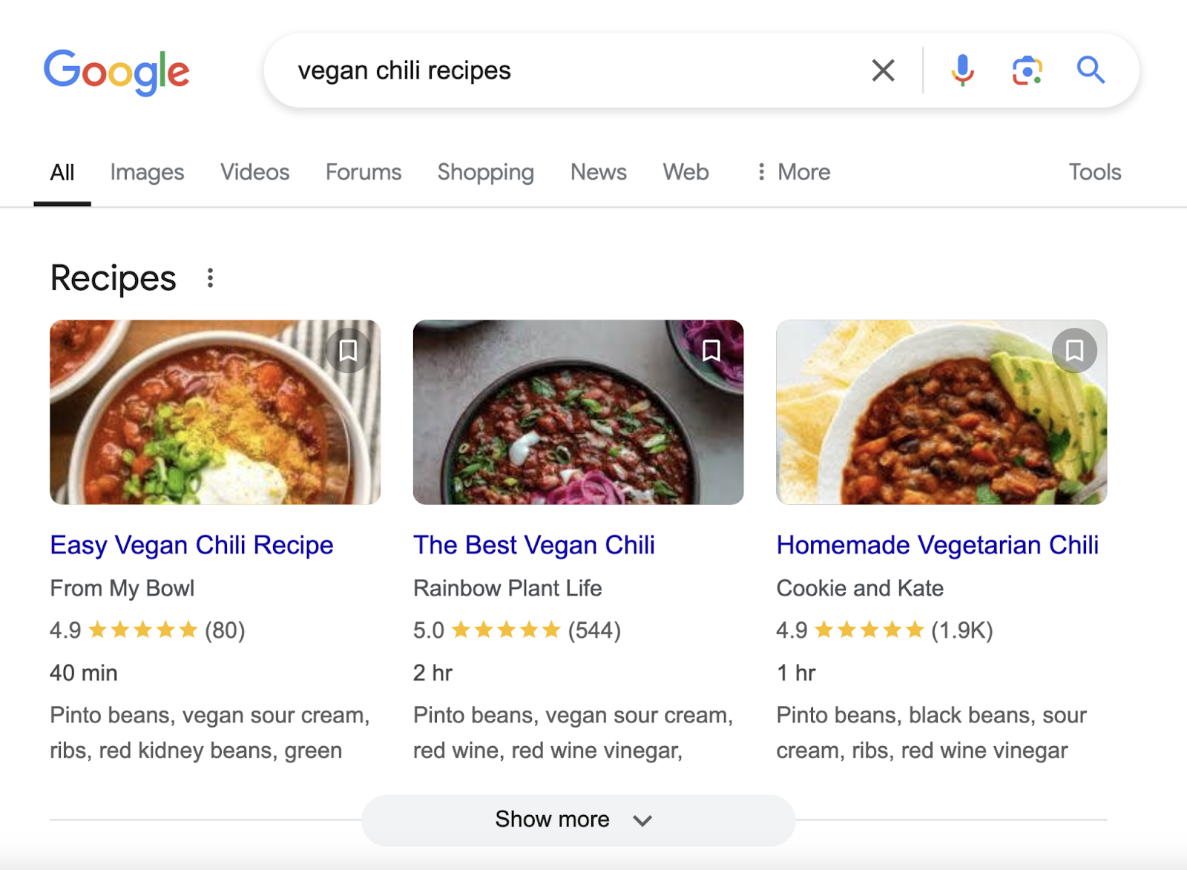Click the Google logo to return home
The image size is (1187, 870).
[116, 71]
